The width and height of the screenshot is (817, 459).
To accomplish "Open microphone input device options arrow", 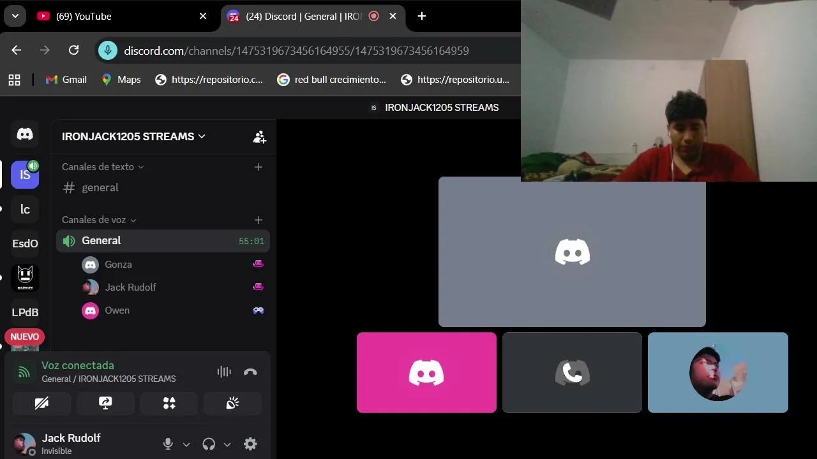I will pyautogui.click(x=186, y=444).
